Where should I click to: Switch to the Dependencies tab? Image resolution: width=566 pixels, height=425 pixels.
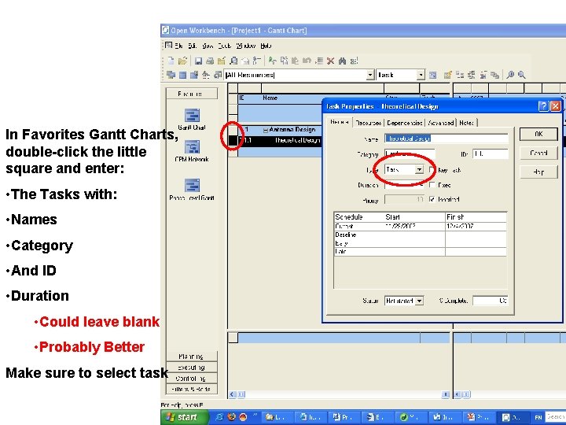tap(404, 123)
